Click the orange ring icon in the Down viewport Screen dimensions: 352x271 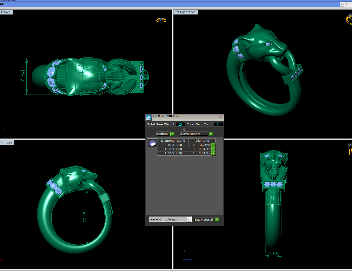(x=161, y=20)
